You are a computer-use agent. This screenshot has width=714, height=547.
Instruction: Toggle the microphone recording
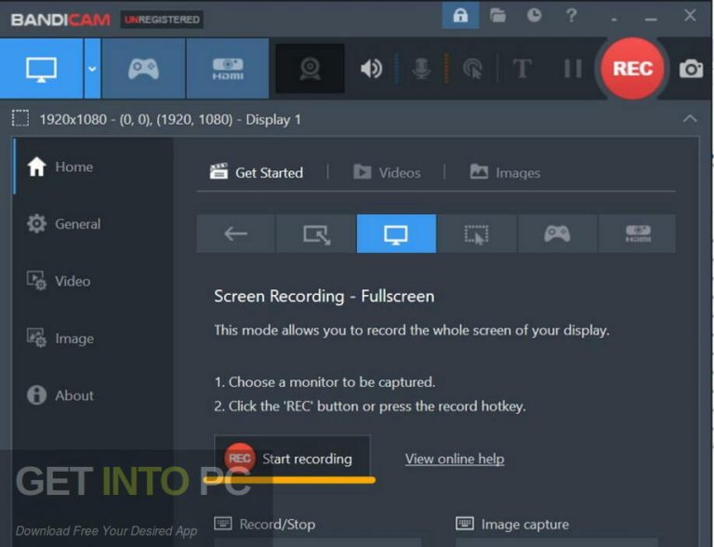(419, 69)
